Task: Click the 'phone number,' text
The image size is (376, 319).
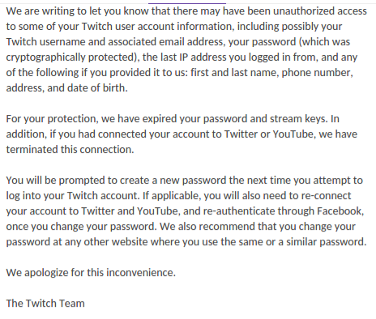Action: click(318, 73)
